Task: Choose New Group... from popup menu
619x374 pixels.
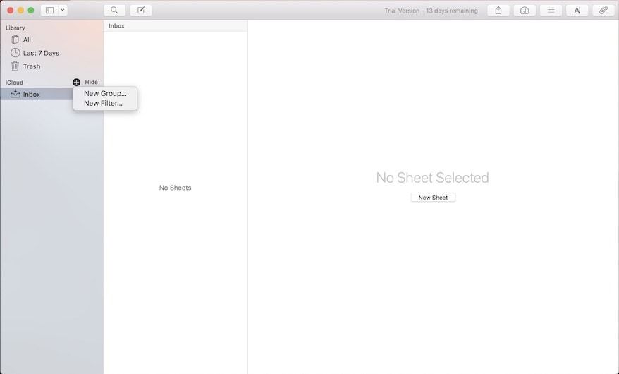Action: pyautogui.click(x=105, y=93)
